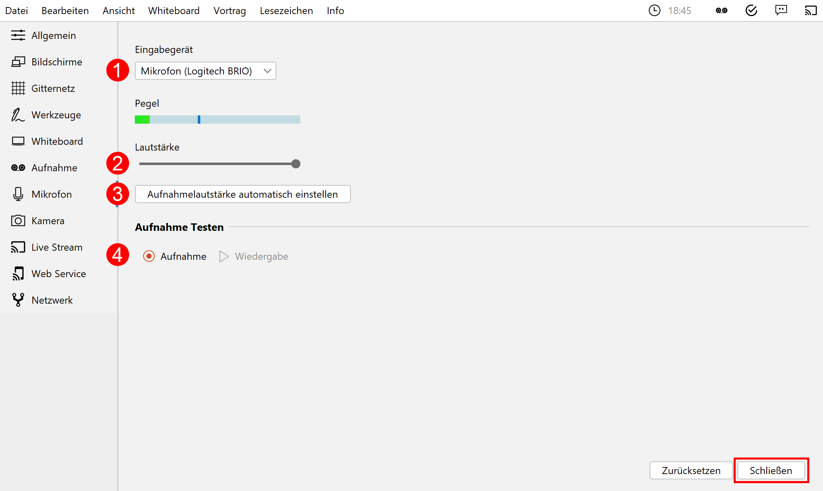823x491 pixels.
Task: Open the Whiteboard settings category
Action: point(57,141)
